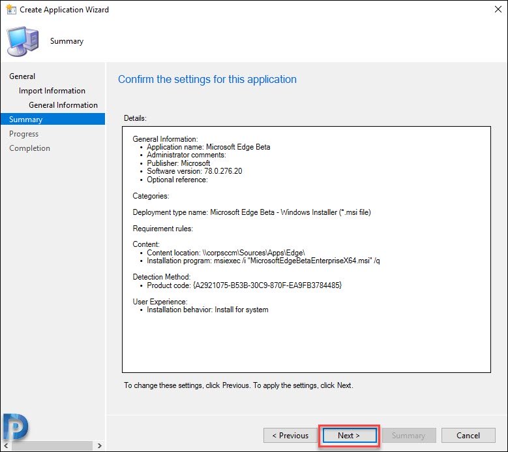Click the Administrator comments line
The height and width of the screenshot is (452, 508).
[187, 155]
